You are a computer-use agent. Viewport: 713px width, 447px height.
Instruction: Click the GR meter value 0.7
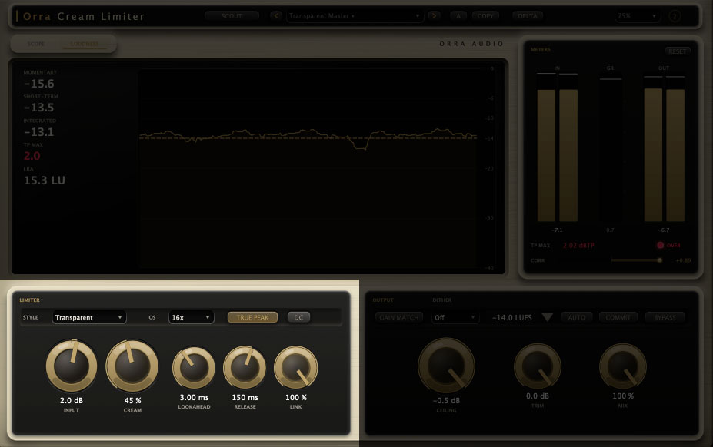[610, 230]
